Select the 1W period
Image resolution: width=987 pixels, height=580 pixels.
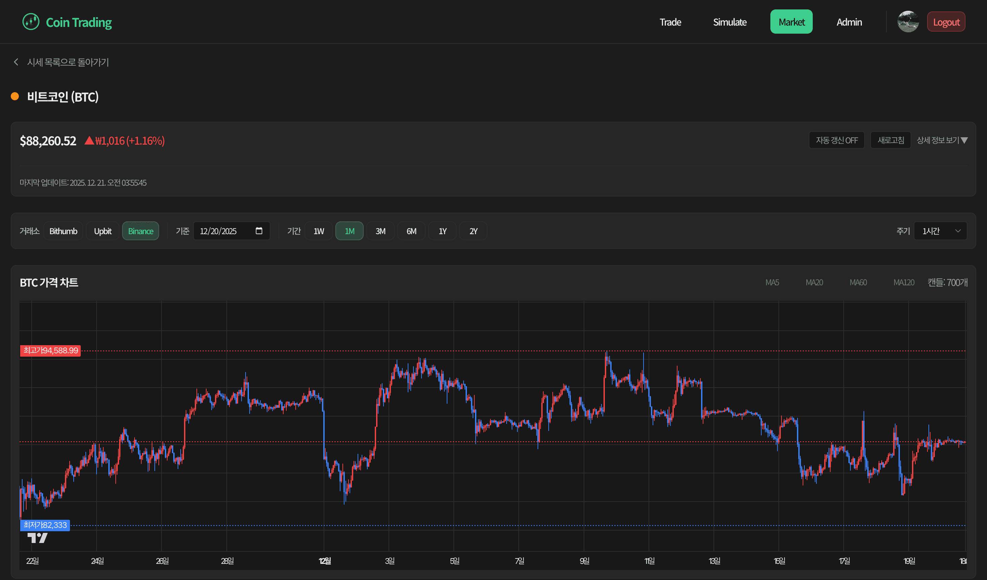[x=319, y=231]
